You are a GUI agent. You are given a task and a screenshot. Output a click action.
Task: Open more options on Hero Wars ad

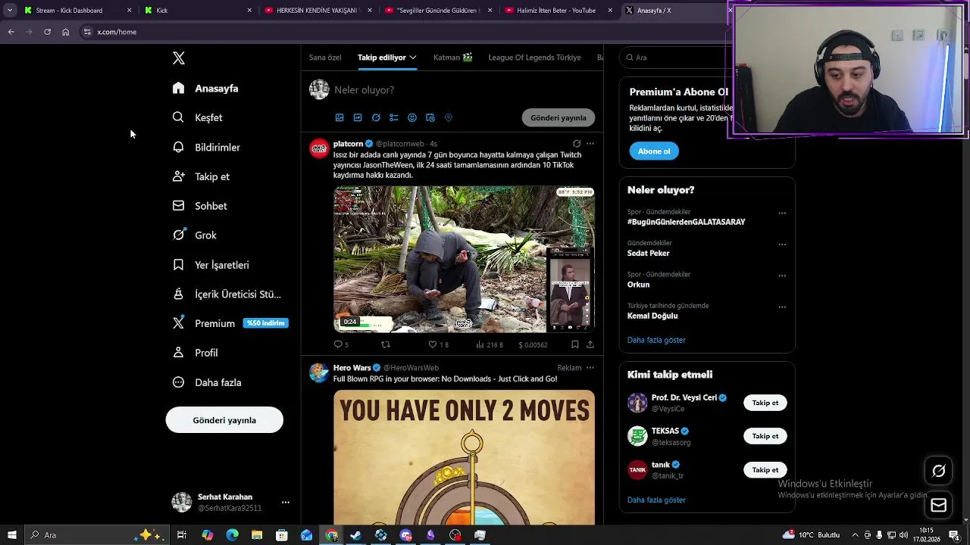(590, 368)
